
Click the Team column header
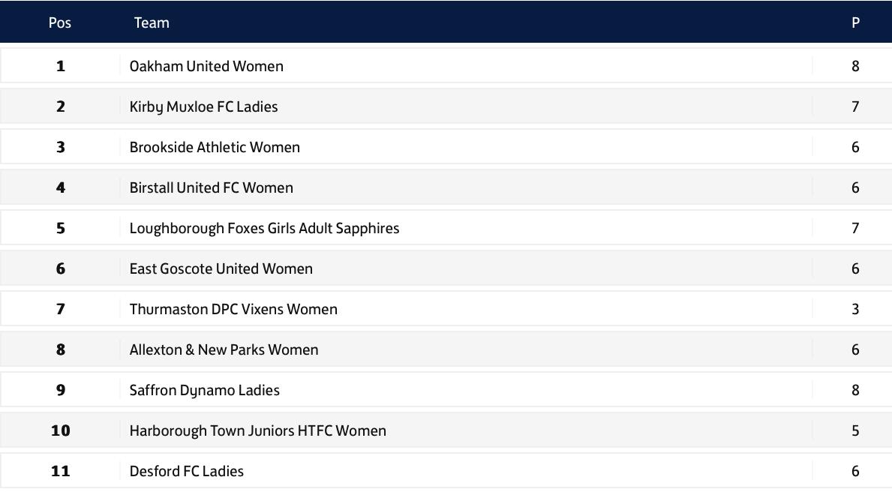[152, 22]
